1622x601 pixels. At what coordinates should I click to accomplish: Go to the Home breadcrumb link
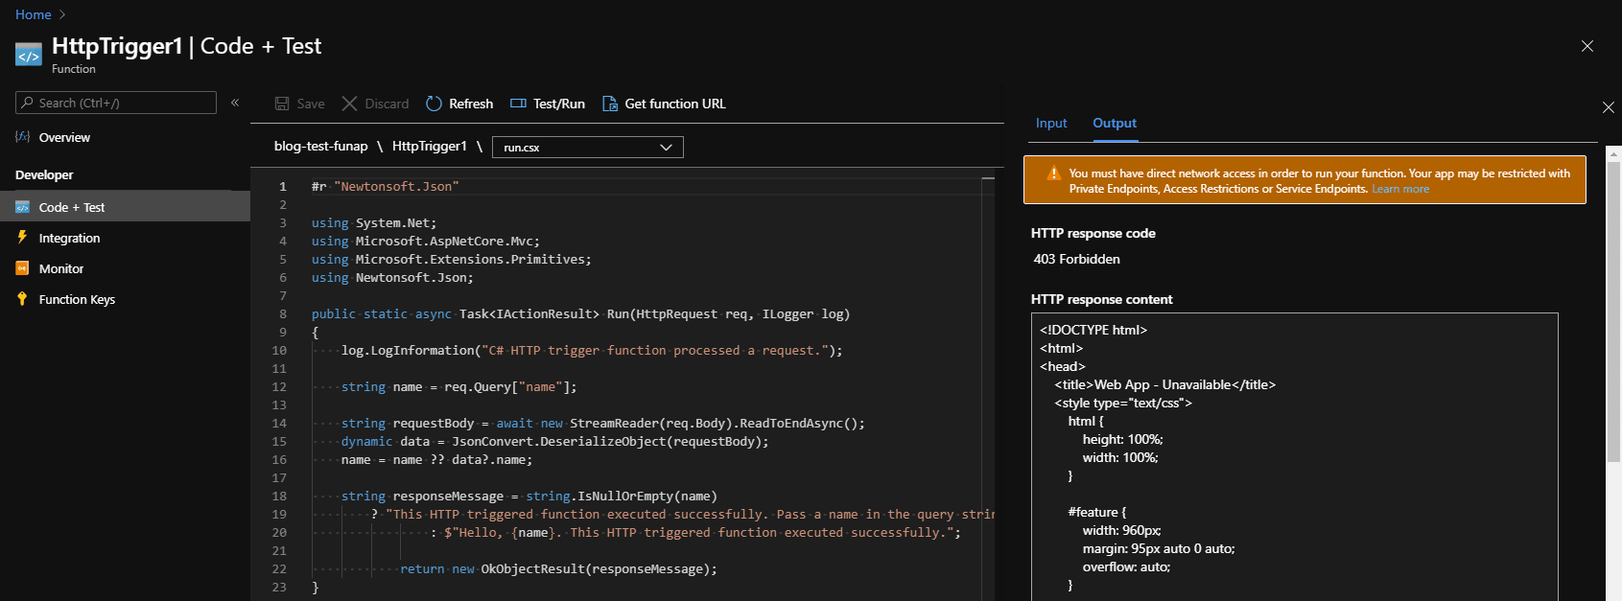(x=34, y=14)
